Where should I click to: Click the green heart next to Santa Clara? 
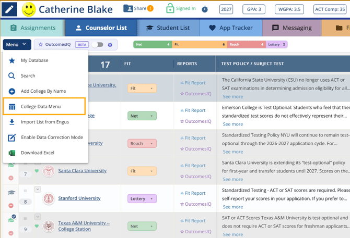point(37,171)
